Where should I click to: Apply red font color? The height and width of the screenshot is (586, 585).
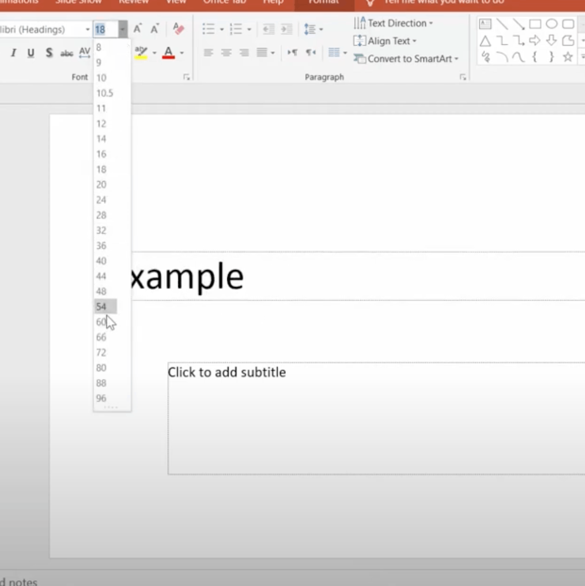(169, 53)
